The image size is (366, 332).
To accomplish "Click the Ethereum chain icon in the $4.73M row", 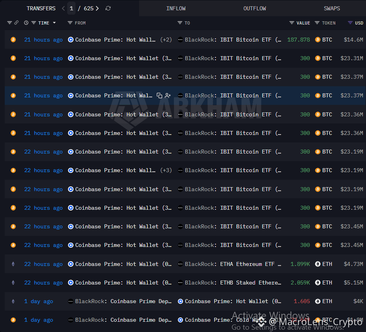I will pyautogui.click(x=13, y=264).
